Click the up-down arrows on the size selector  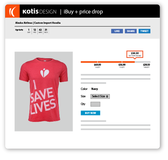click(x=107, y=96)
